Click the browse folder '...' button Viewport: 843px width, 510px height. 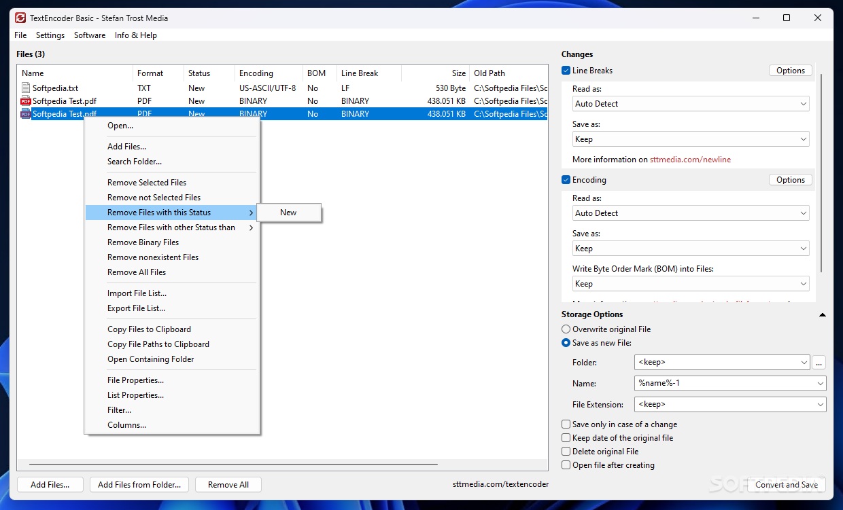(x=819, y=362)
